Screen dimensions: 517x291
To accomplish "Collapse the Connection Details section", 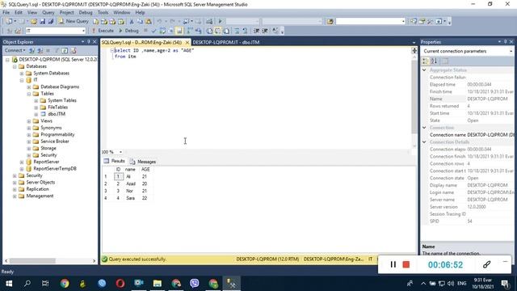I will pyautogui.click(x=424, y=142).
